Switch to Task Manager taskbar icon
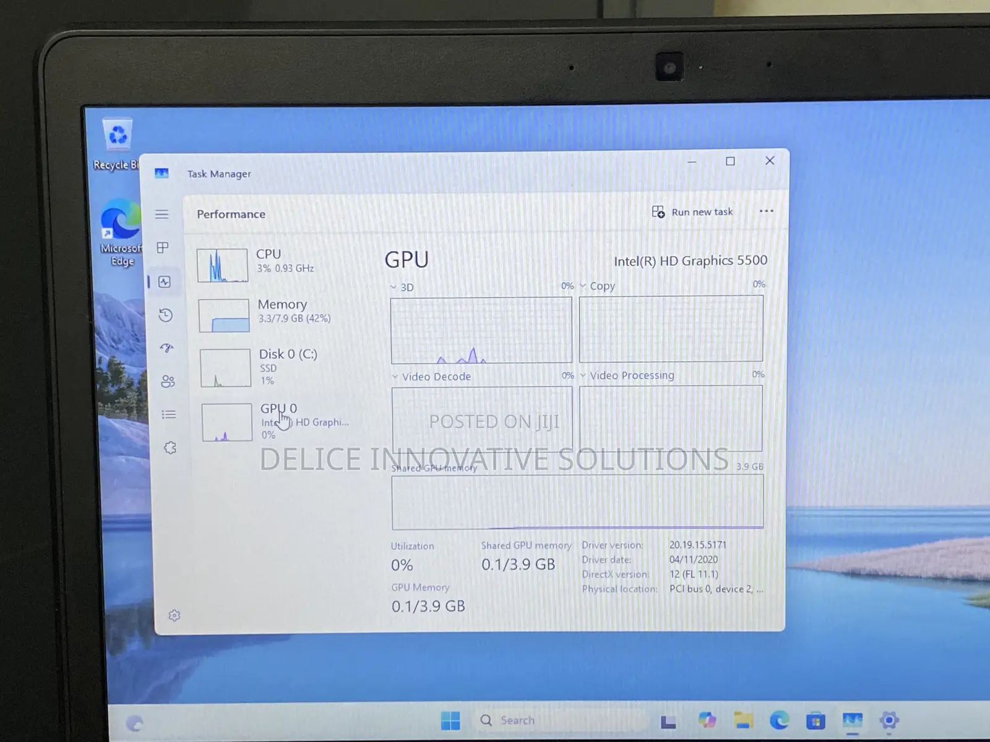990x742 pixels. [x=852, y=720]
